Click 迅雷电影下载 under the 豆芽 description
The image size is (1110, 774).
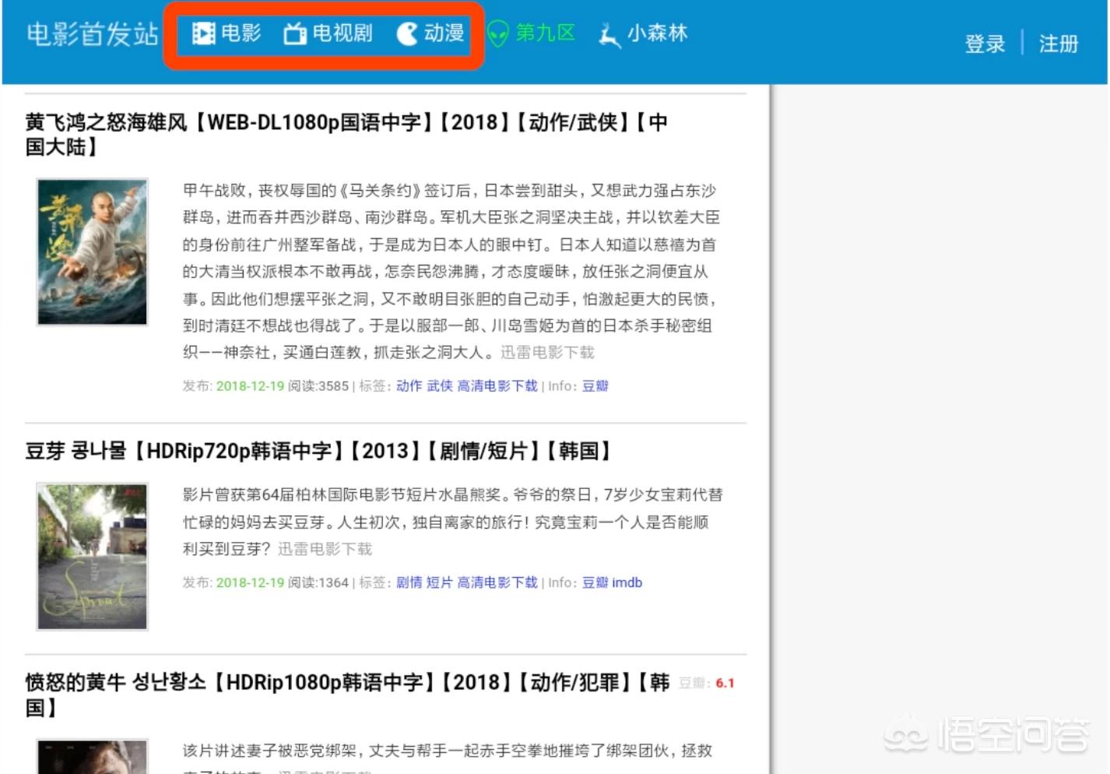[x=325, y=549]
